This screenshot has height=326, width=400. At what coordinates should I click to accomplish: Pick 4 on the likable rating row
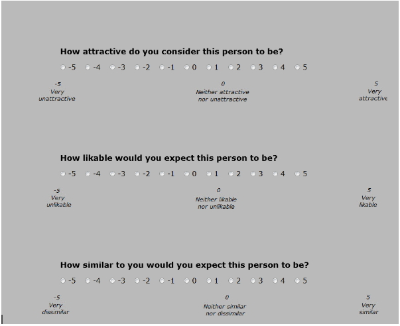pos(275,174)
